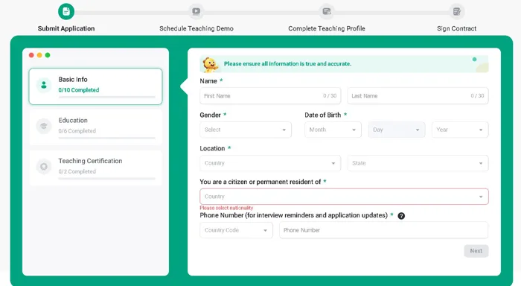The width and height of the screenshot is (521, 286).
Task: Click the mascot icon in the notice banner
Action: click(x=211, y=65)
